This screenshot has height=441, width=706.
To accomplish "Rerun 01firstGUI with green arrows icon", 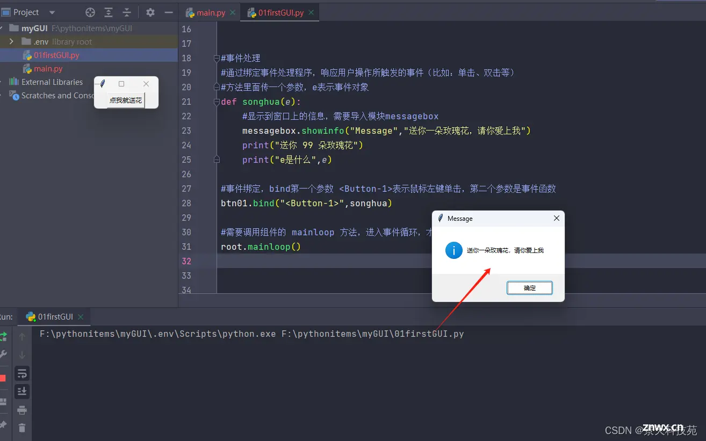I will 3,336.
